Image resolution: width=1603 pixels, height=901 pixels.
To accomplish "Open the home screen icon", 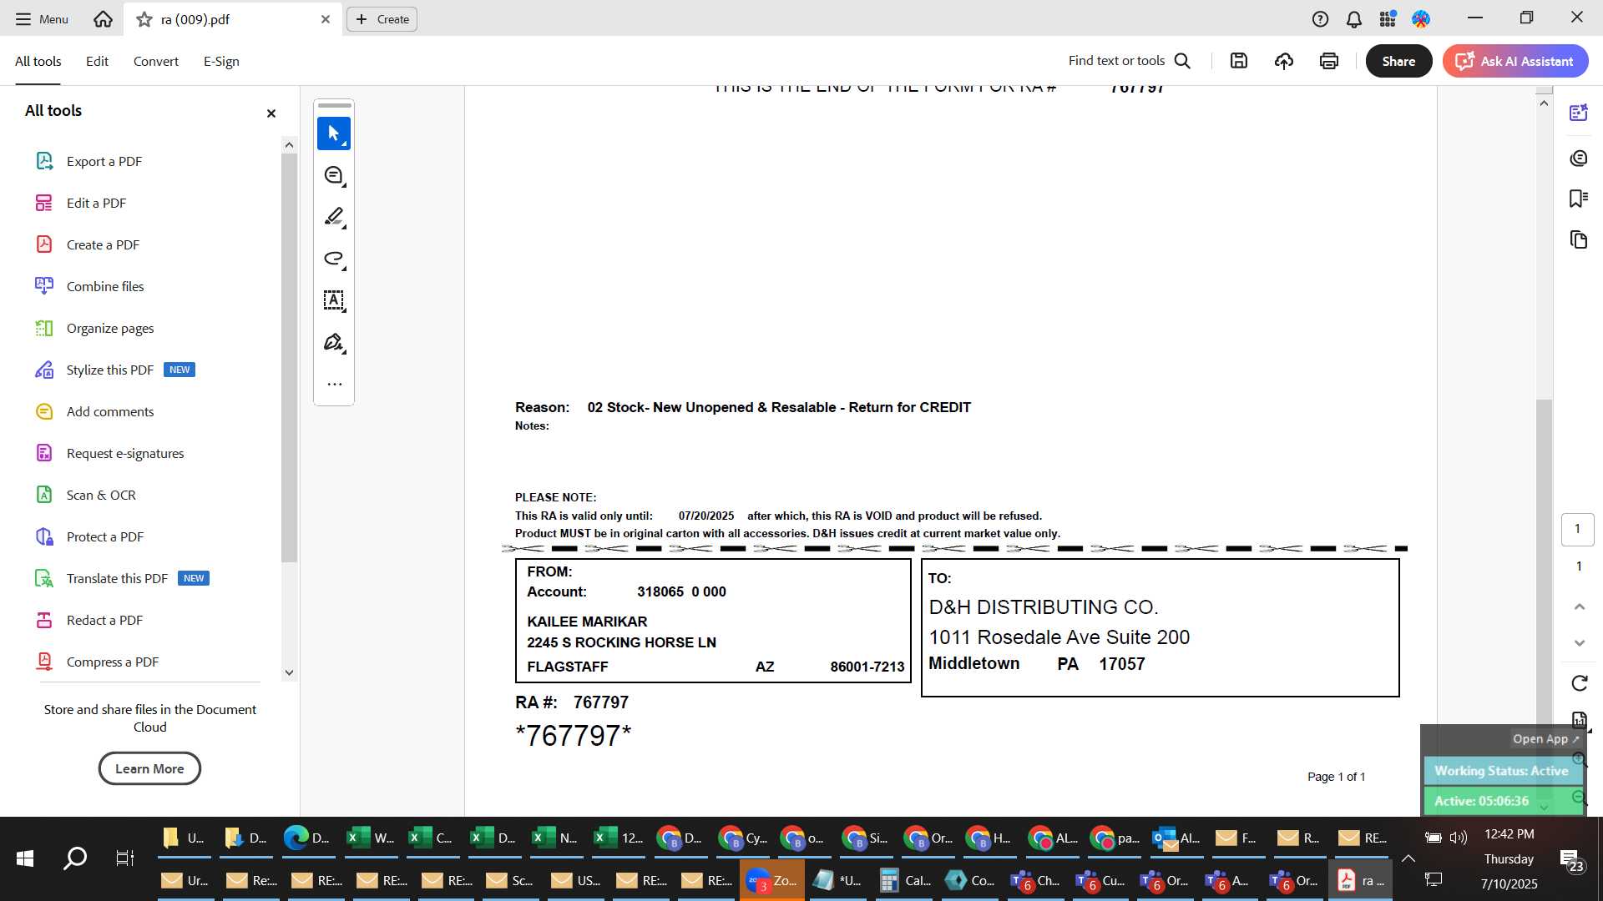I will (103, 18).
